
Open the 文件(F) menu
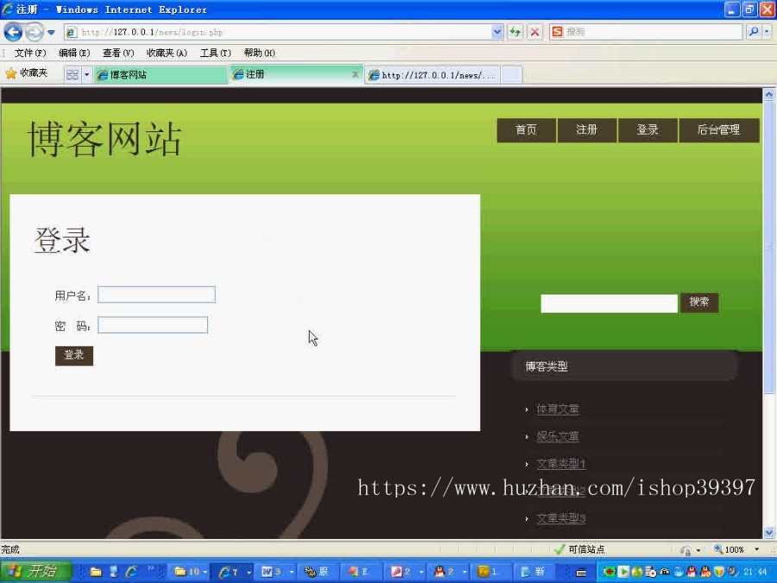click(x=30, y=53)
